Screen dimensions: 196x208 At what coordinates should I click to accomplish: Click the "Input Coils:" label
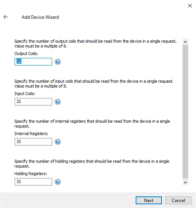coord(25,94)
